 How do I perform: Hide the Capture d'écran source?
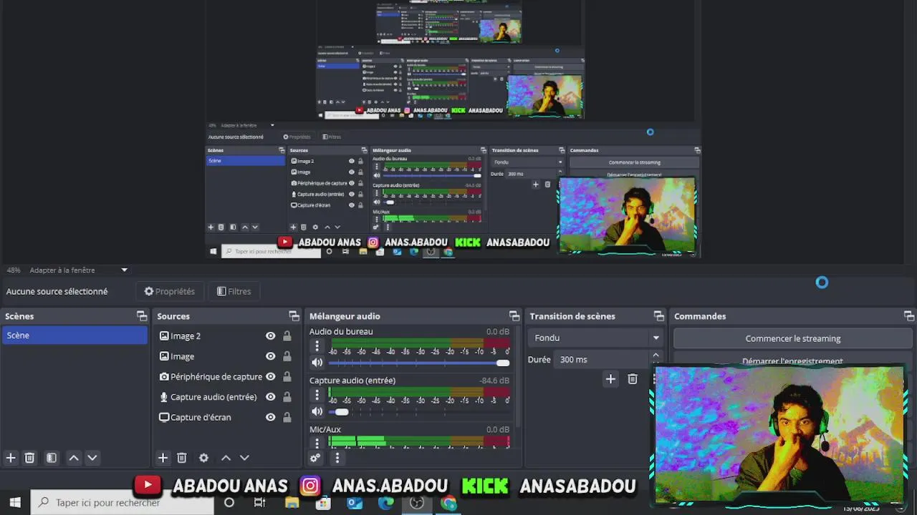tap(270, 418)
